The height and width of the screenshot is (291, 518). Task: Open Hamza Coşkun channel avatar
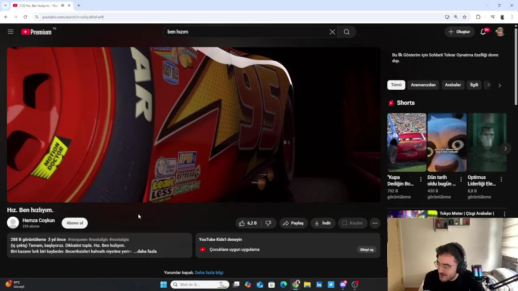point(13,223)
